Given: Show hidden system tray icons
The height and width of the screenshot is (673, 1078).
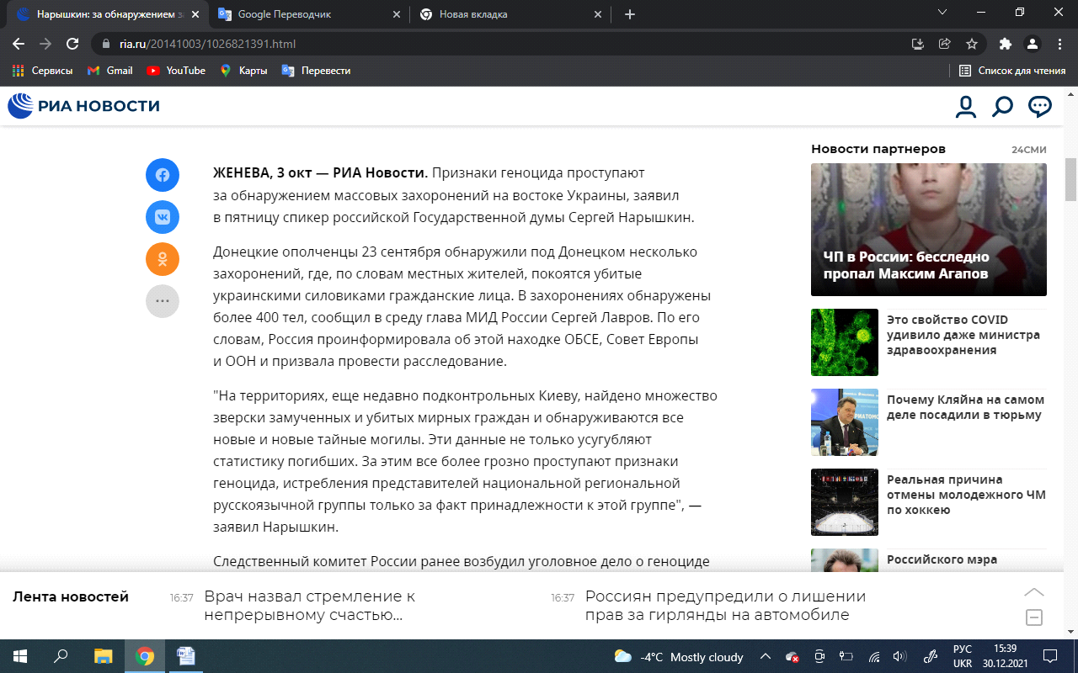Looking at the screenshot, I should (x=765, y=657).
